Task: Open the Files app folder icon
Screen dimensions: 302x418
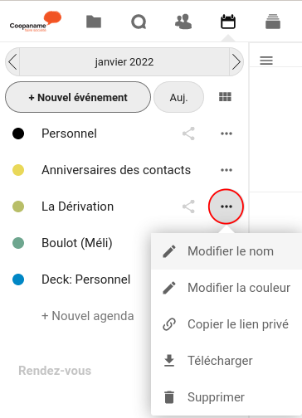Action: (94, 22)
